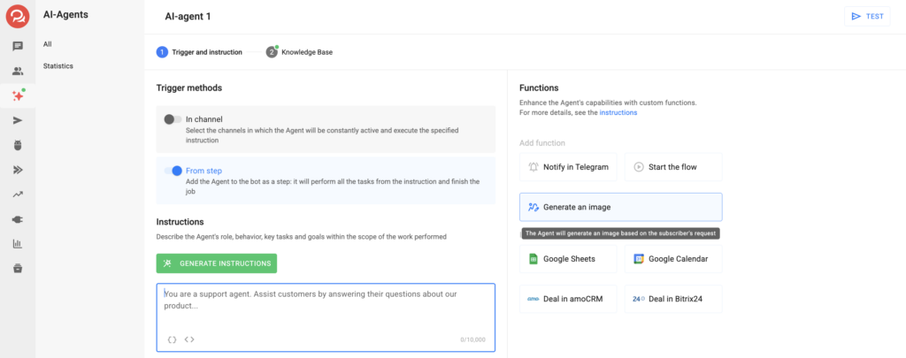Click the curly braces variable icon
The image size is (906, 358).
pos(172,339)
